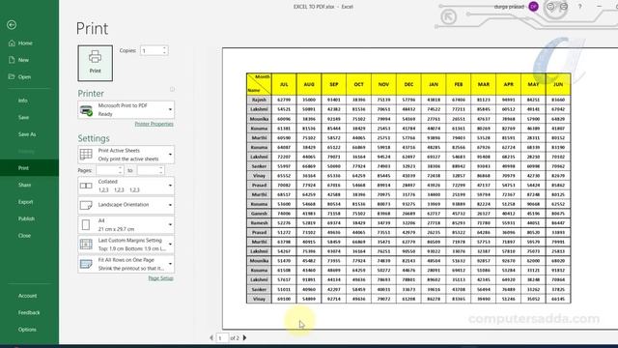Click Close in the sidebar
Screen dimensions: 618x348
pos(24,236)
